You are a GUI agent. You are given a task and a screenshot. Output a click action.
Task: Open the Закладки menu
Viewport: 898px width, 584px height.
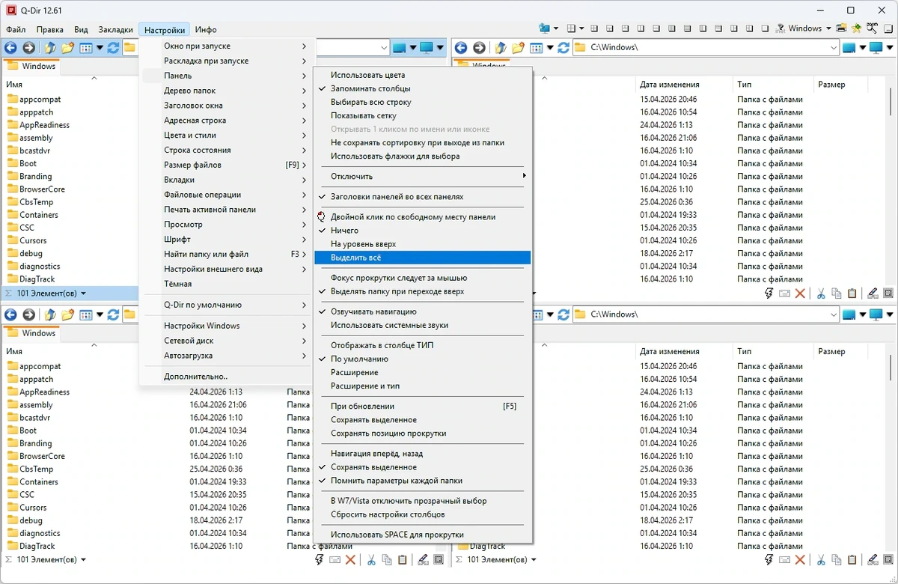[115, 29]
